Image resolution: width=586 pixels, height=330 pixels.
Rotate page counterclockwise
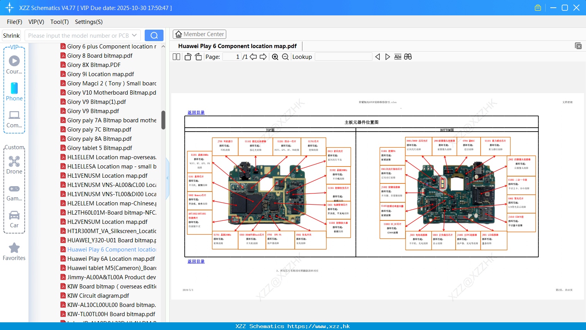click(188, 57)
